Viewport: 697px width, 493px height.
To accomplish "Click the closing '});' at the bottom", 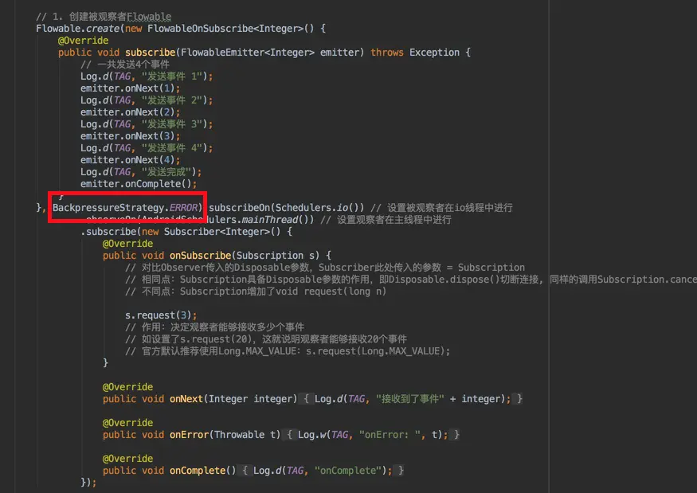I will pyautogui.click(x=88, y=483).
